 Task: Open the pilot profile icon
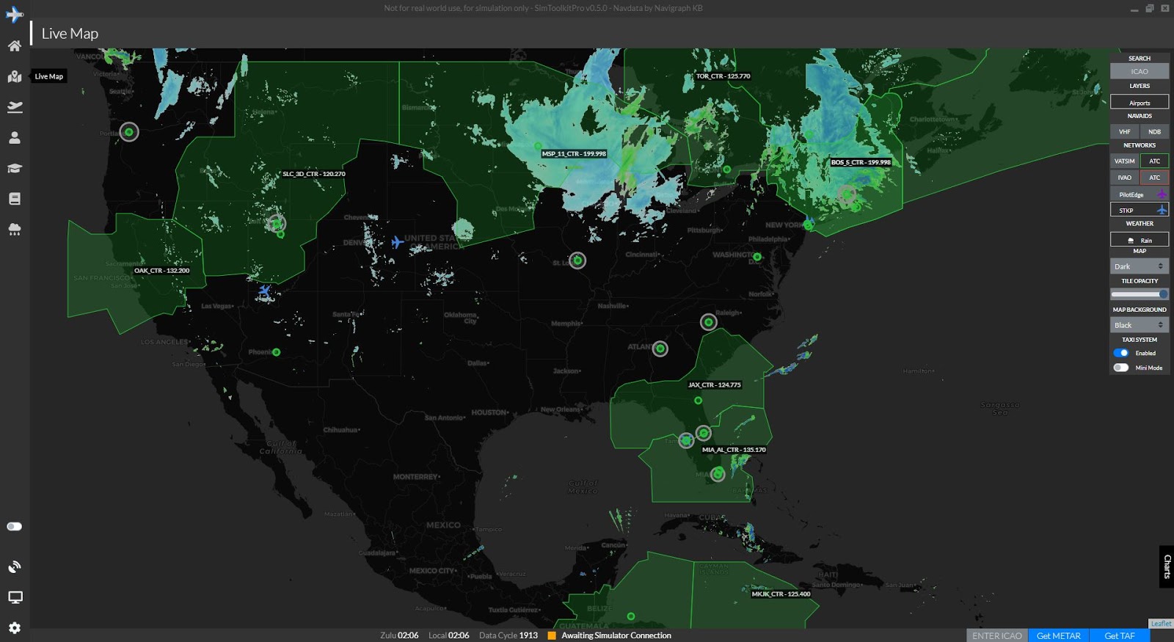click(x=15, y=137)
